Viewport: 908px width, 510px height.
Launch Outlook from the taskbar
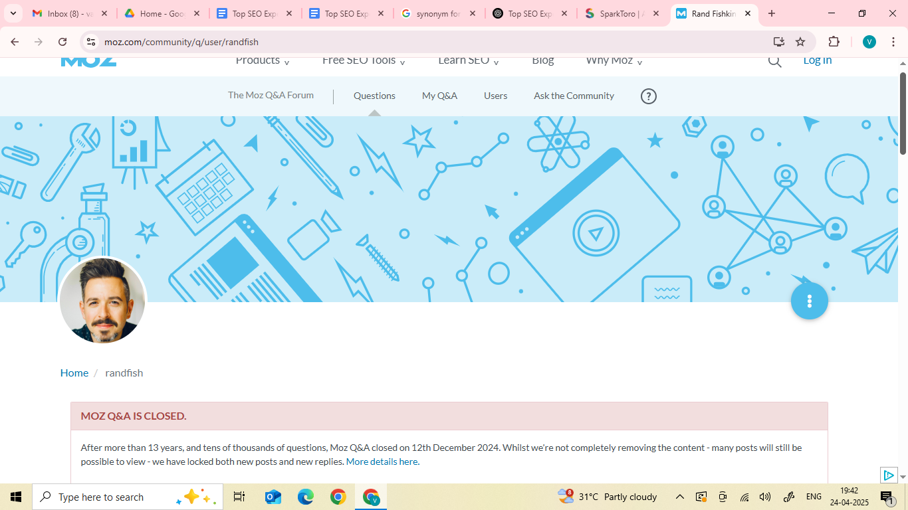click(x=273, y=497)
